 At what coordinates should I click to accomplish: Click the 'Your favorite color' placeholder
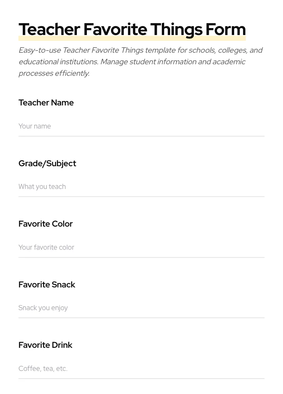[46, 247]
